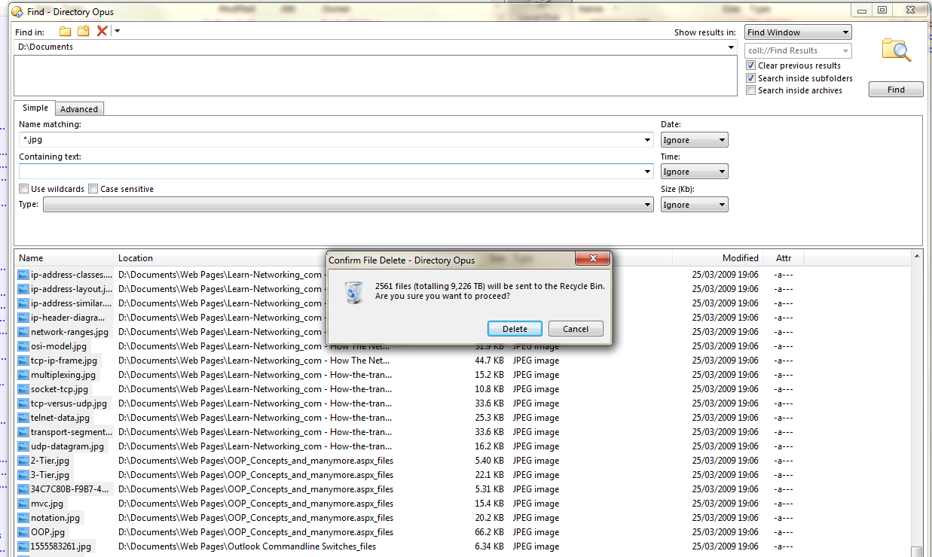This screenshot has height=557, width=932.
Task: Uncheck Search inside subfolders
Action: coord(750,78)
